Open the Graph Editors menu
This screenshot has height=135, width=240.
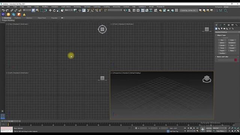[x=66, y=7]
